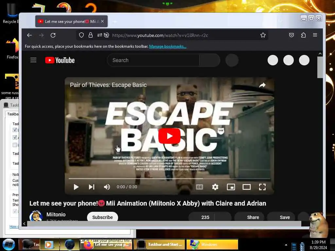Toggle second checkbox in Taskbar properties window
This screenshot has width=335, height=251.
pyautogui.click(x=15, y=137)
